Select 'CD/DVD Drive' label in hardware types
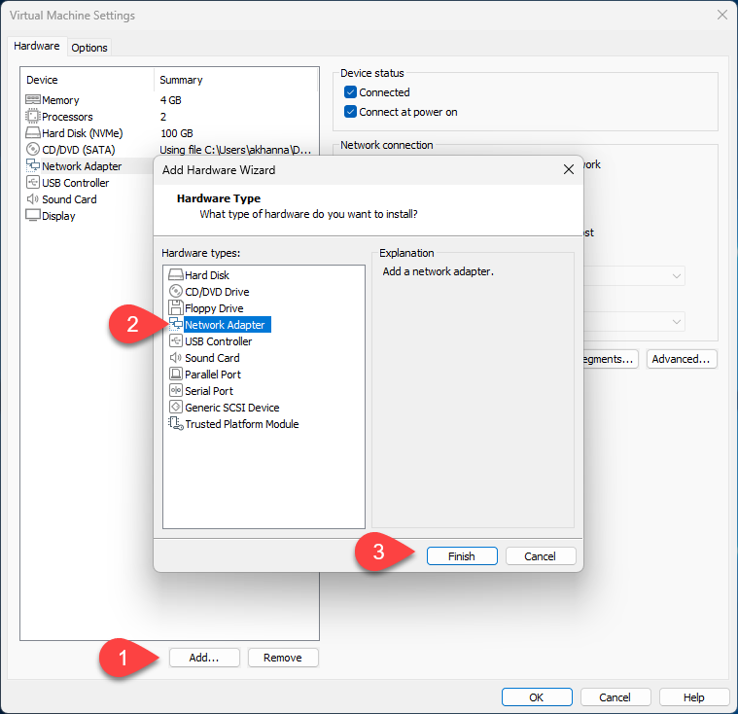 [x=217, y=292]
